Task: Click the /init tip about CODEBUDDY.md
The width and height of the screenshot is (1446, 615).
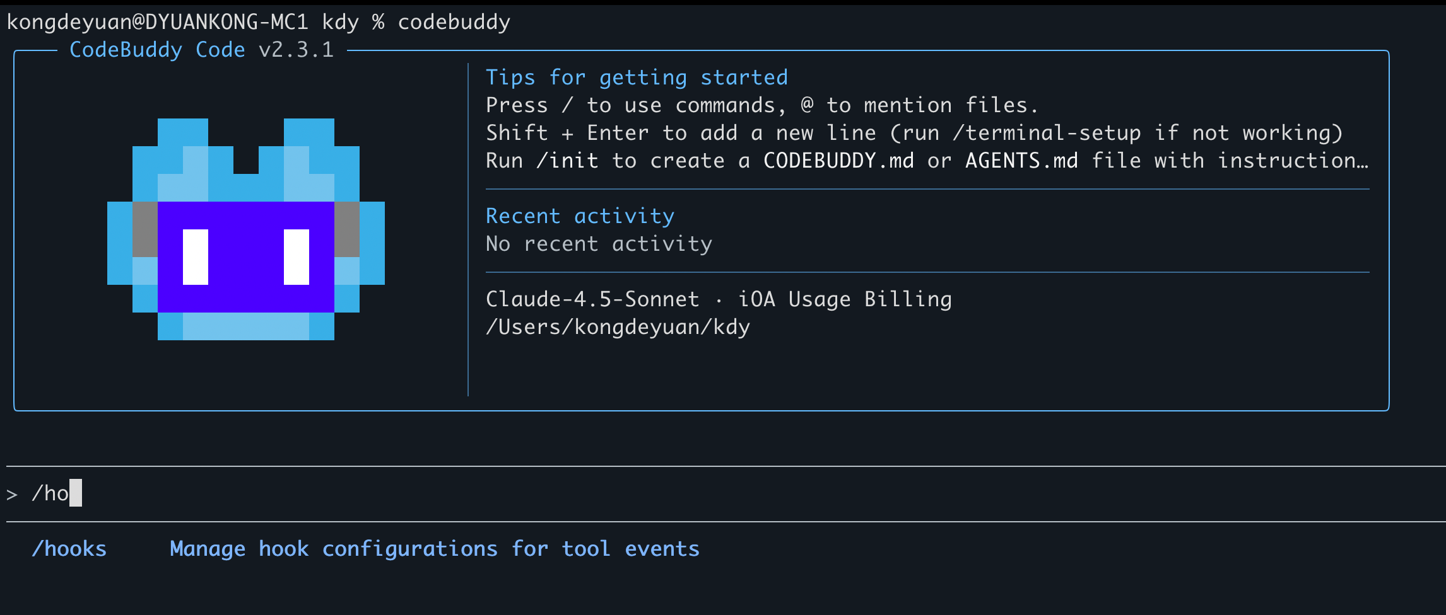Action: pyautogui.click(x=927, y=161)
